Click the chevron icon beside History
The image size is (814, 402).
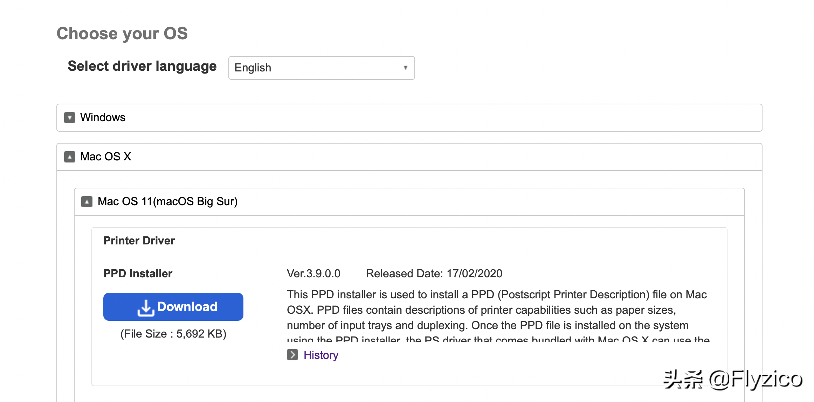point(292,355)
